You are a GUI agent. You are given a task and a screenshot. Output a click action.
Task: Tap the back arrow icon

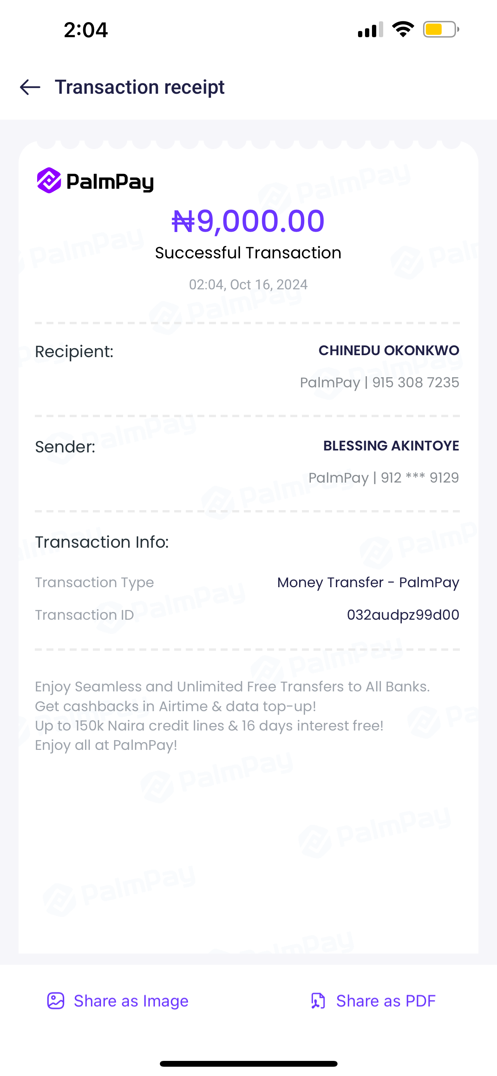coord(30,87)
